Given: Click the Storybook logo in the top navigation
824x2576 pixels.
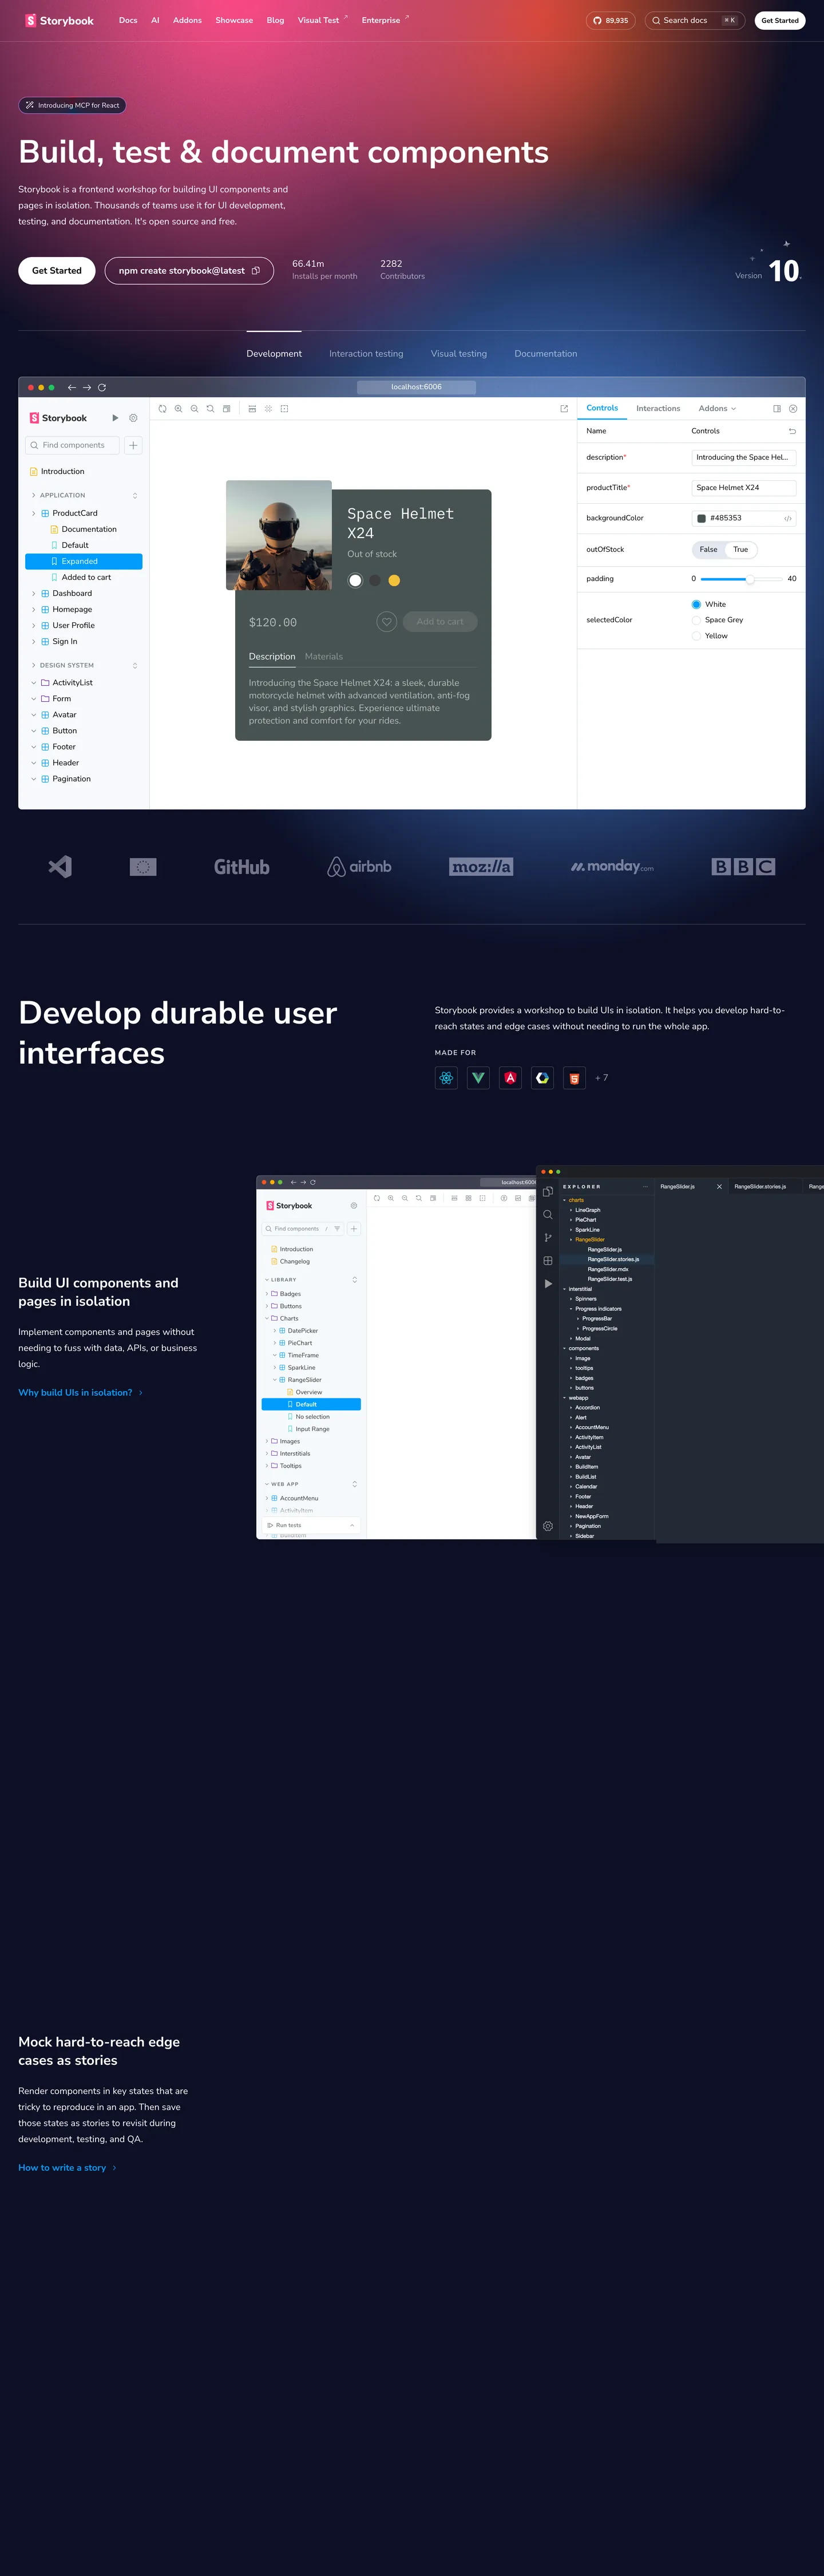Looking at the screenshot, I should (x=60, y=20).
